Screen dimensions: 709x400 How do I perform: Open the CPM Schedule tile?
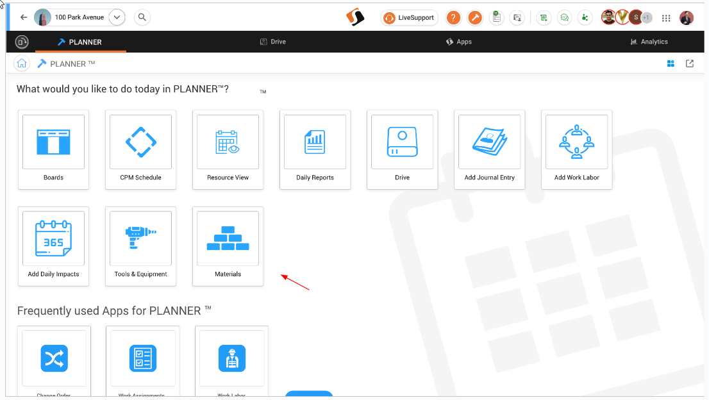point(140,149)
